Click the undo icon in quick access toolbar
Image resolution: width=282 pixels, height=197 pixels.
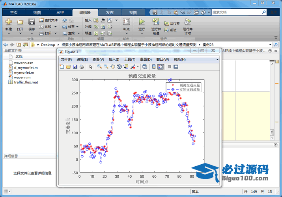183,12
